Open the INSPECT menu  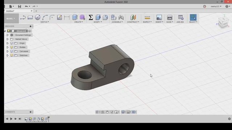(147, 22)
